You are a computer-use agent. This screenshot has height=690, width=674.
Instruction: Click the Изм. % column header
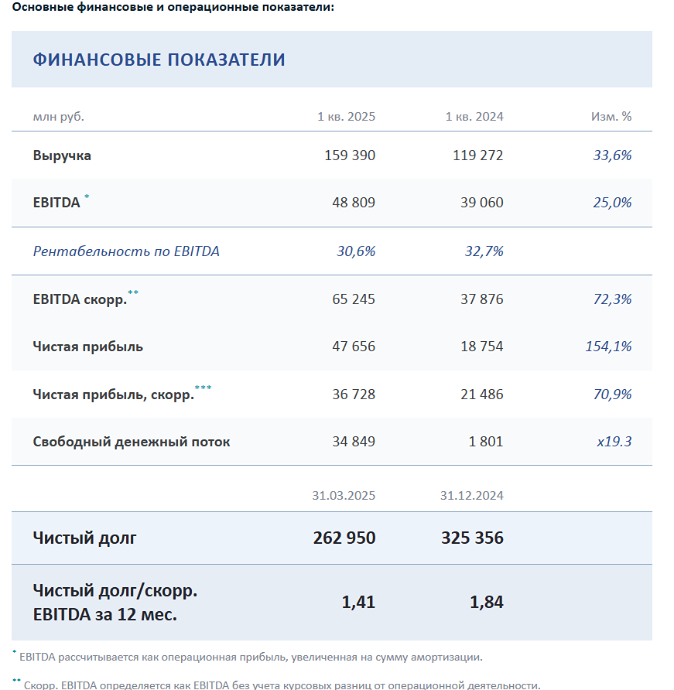coord(611,117)
